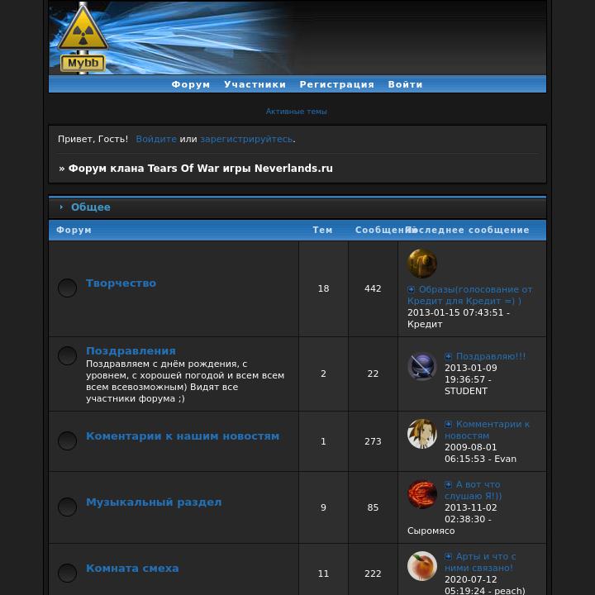Click the go-to-post icon before Арты и что
This screenshot has width=595, height=595.
[x=448, y=556]
